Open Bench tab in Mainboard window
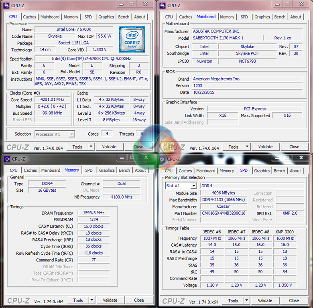This screenshot has width=313, height=308. (280, 17)
